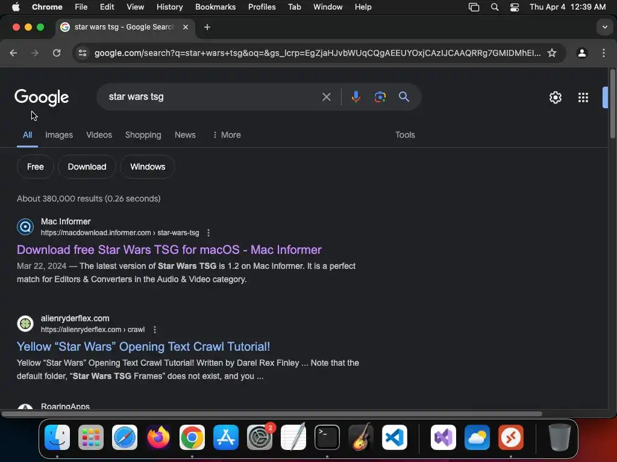The width and height of the screenshot is (617, 462).
Task: Click the vertical page scrollbar
Action: coord(612,104)
